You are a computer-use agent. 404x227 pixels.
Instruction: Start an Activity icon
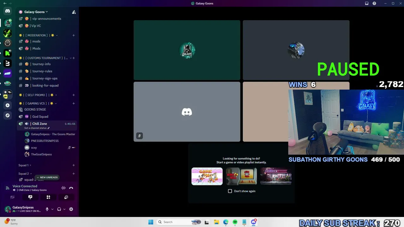(48, 197)
